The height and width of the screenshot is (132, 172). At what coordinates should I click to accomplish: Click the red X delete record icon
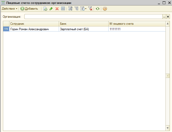57,9
